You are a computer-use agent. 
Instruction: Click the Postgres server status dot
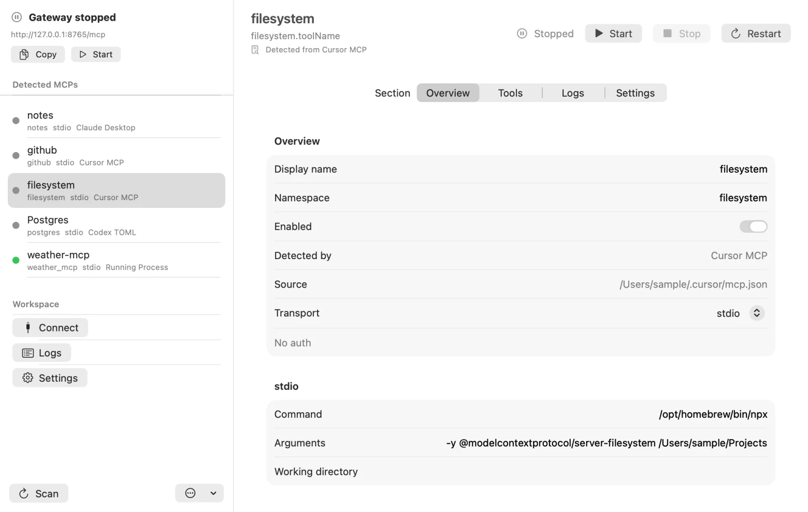tap(16, 225)
